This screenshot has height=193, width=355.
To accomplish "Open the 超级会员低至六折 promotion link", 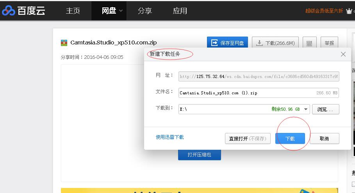I will tap(324, 11).
